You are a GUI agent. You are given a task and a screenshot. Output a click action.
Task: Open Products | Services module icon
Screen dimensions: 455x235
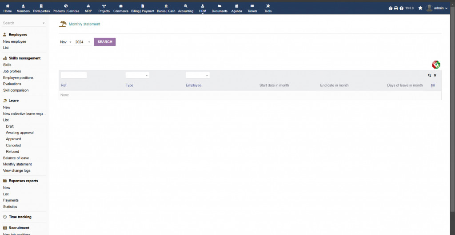click(x=66, y=6)
